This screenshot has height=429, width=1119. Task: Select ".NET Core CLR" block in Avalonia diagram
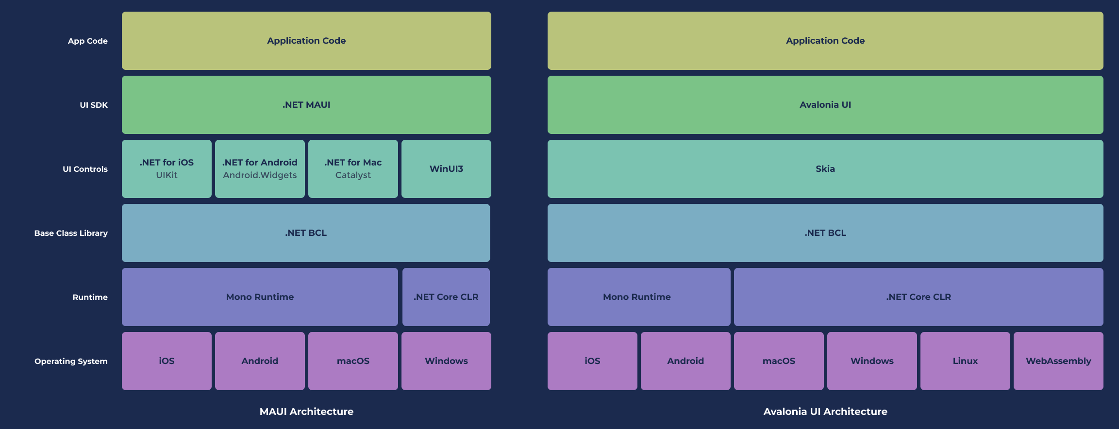pos(919,297)
